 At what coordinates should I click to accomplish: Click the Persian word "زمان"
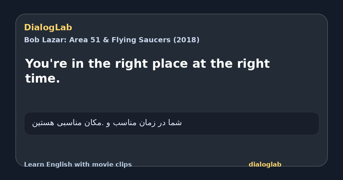click(149, 123)
